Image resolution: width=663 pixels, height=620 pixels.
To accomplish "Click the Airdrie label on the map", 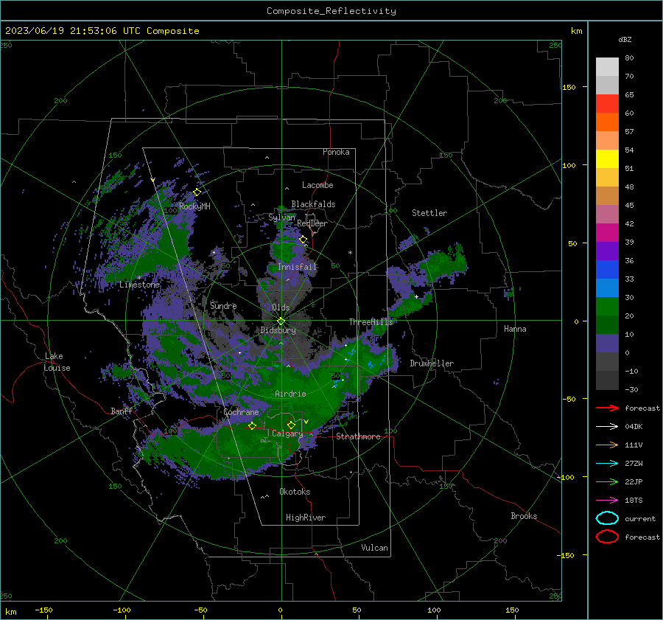I will 290,394.
